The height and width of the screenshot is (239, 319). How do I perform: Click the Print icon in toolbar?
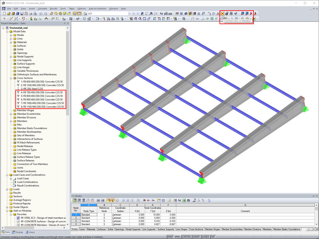[31, 13]
